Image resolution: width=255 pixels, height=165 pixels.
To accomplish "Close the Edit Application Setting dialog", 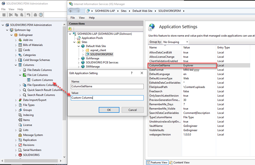I will click(142, 73).
